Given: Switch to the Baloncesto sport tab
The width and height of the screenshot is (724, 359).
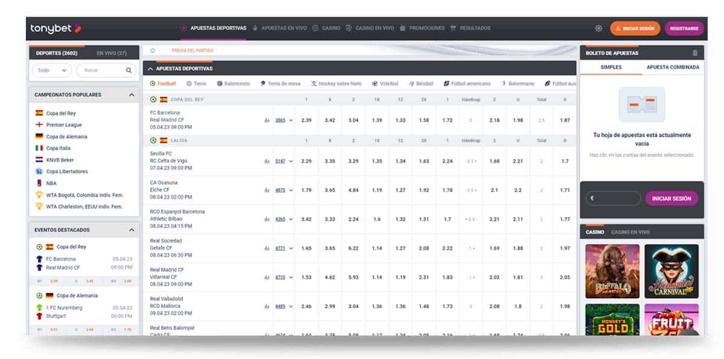Looking at the screenshot, I should (233, 84).
